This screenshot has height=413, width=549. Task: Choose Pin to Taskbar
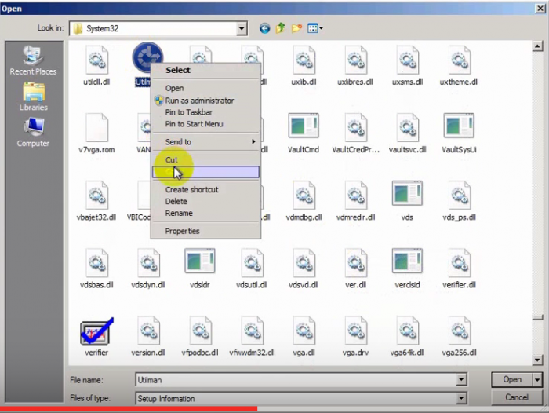click(205, 112)
